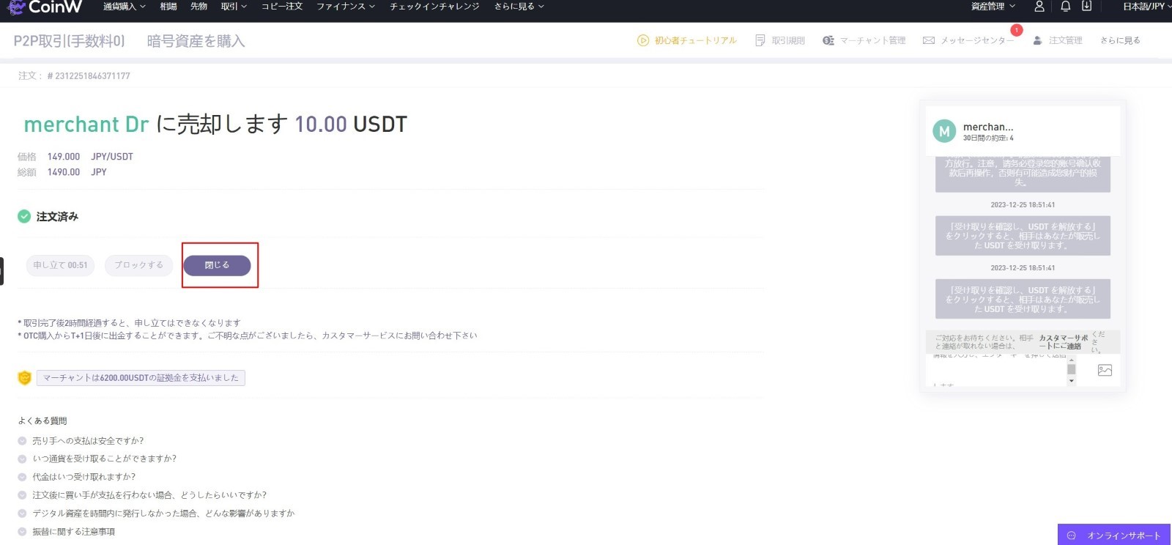Go to the 相場 menu item
Viewport: 1172px width, 545px height.
(168, 7)
